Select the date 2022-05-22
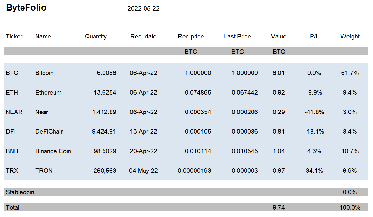This screenshot has width=373, height=217. [x=144, y=9]
